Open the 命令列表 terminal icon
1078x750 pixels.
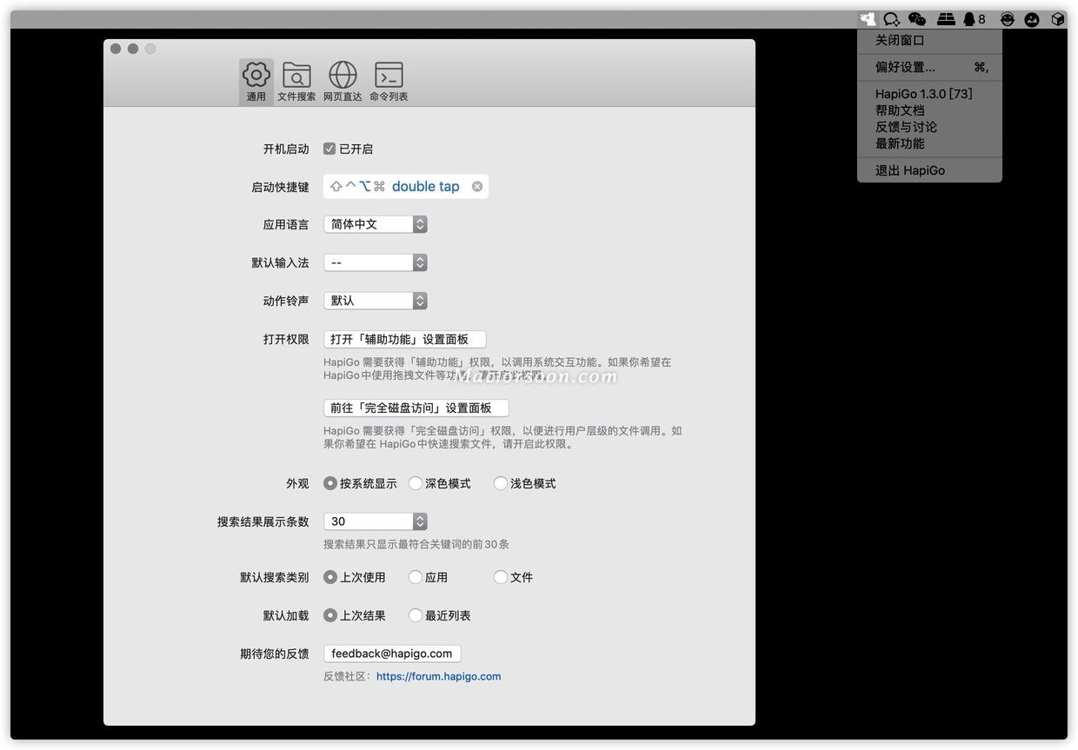point(388,78)
